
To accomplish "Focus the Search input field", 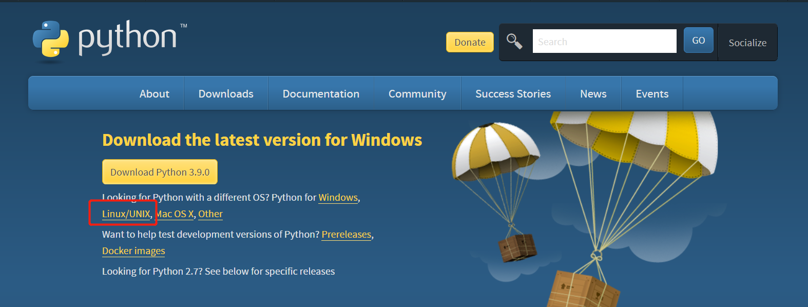I will [604, 41].
